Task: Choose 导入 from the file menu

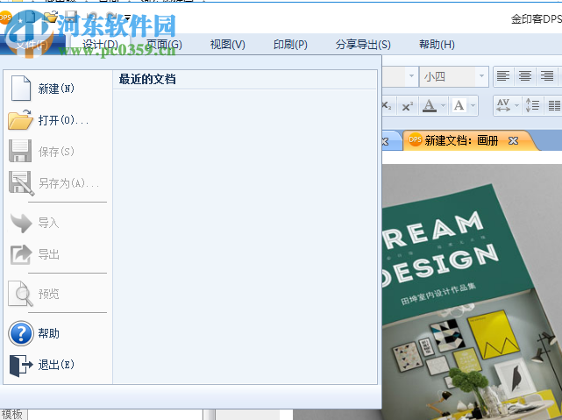Action: tap(59, 223)
